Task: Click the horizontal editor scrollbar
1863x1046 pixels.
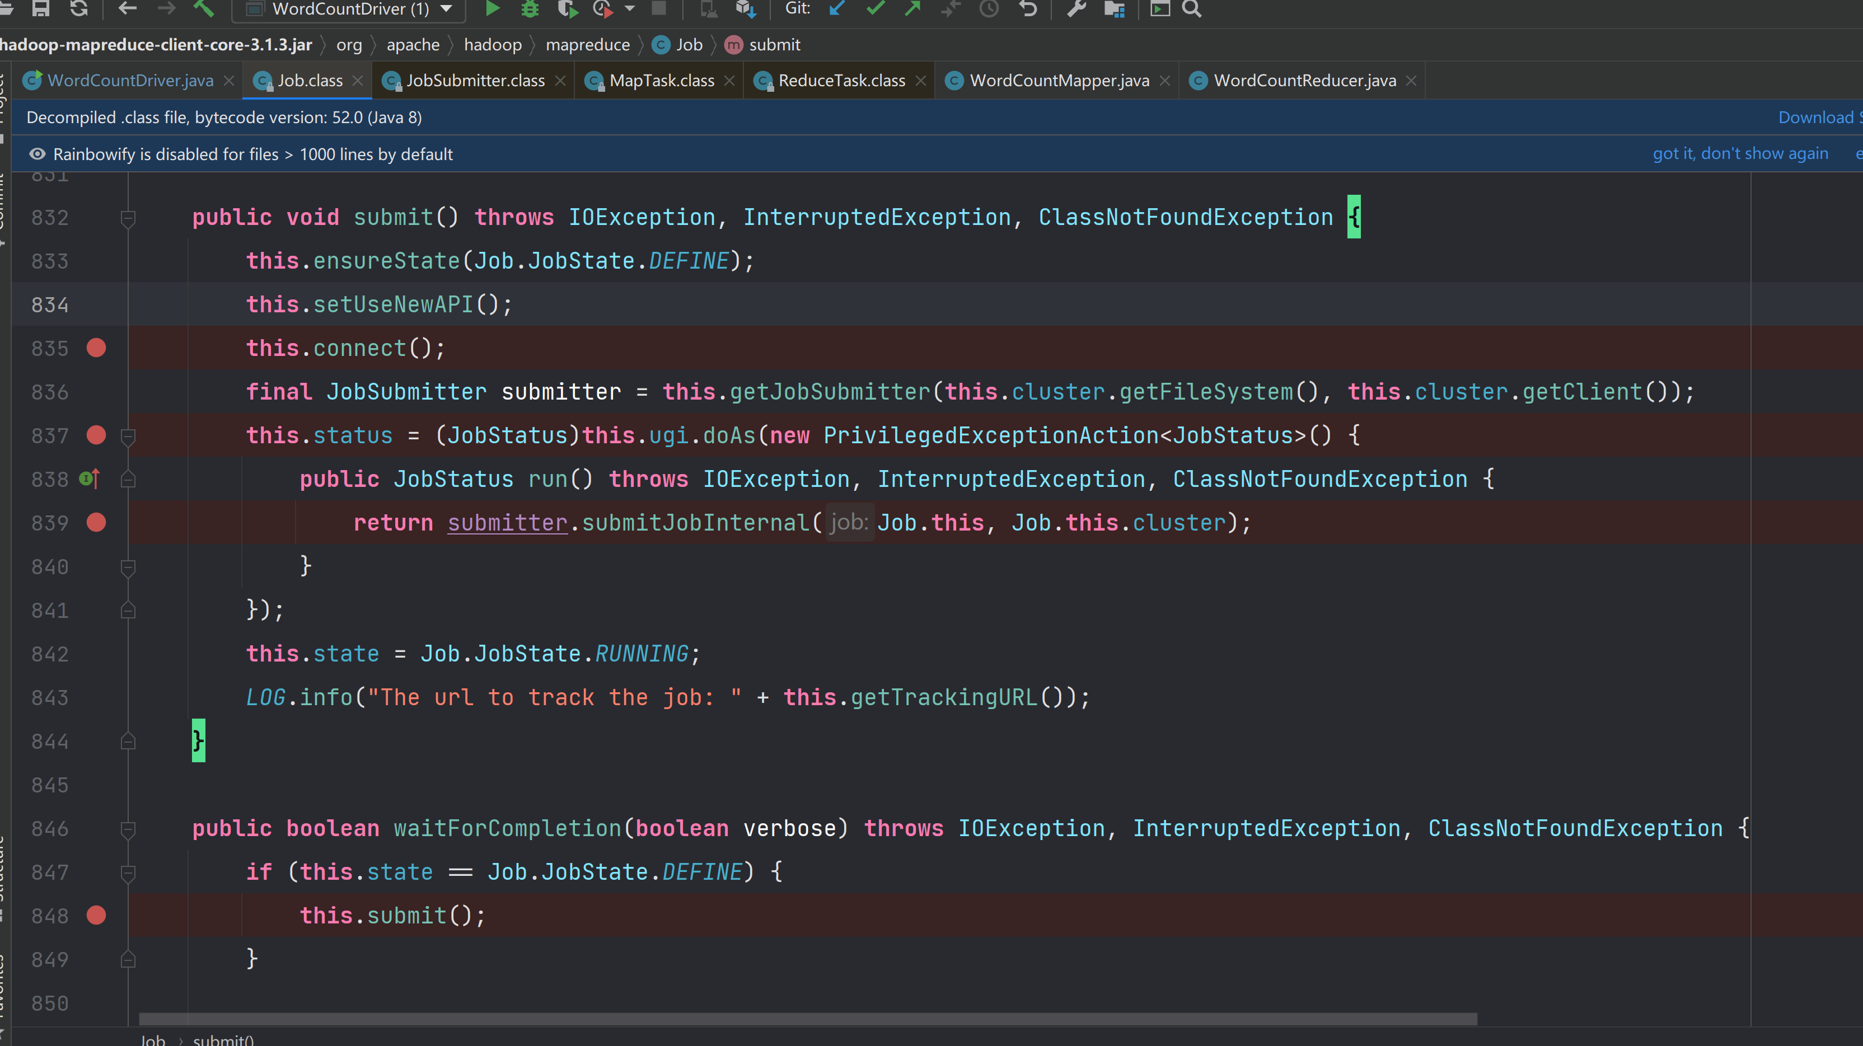Action: pyautogui.click(x=807, y=1019)
